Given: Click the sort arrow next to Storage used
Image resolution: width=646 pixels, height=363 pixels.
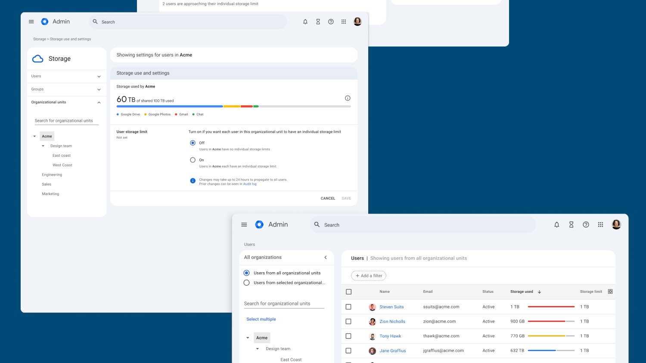Looking at the screenshot, I should [x=540, y=292].
